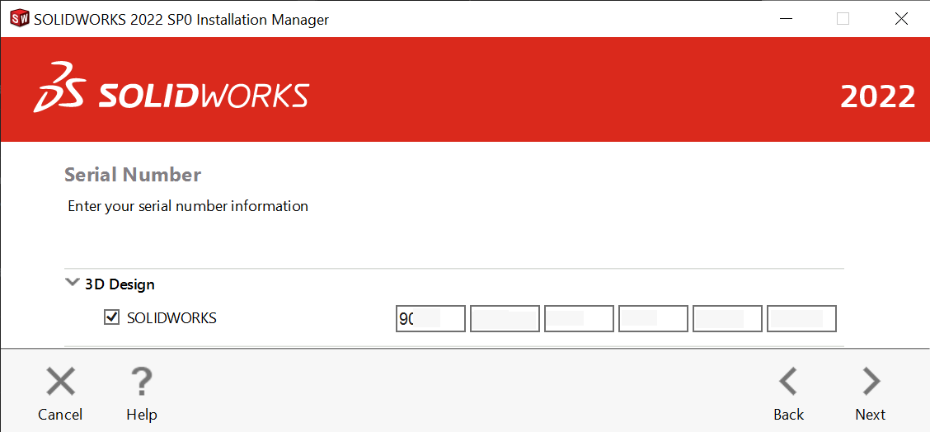Open the Help question mark

142,392
